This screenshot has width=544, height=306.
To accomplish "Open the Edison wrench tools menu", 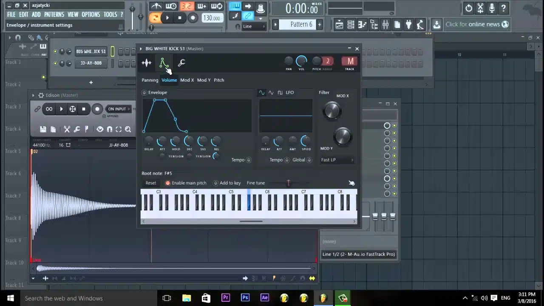I will click(x=77, y=129).
